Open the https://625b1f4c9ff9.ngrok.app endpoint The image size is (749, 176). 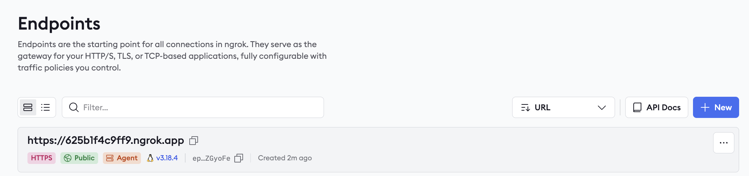point(106,140)
